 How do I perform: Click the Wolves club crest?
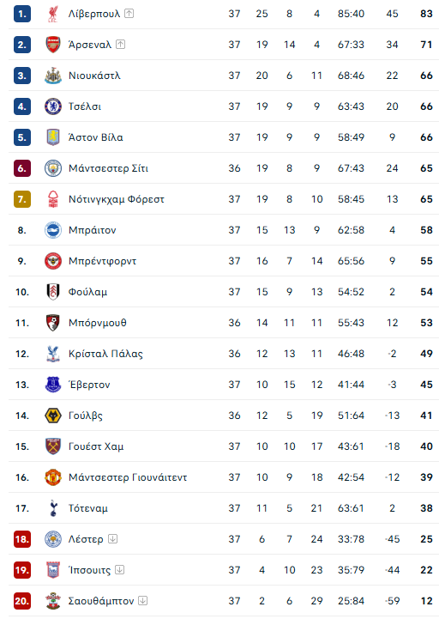click(53, 416)
